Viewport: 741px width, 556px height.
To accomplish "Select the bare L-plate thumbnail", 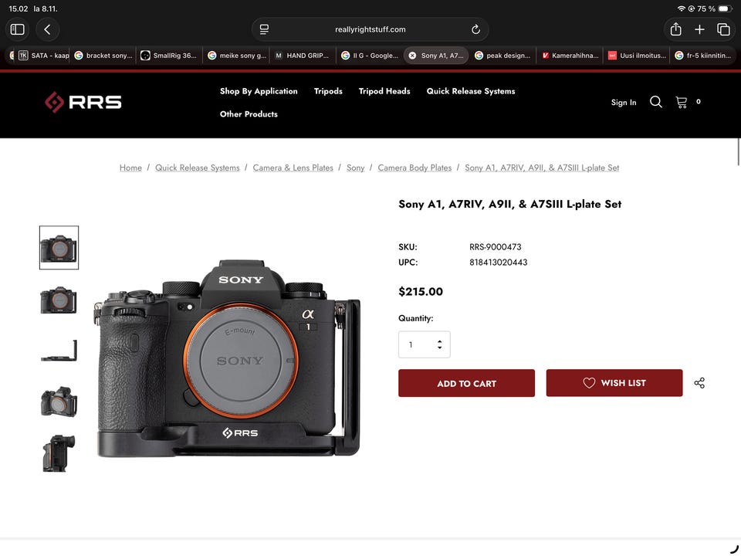I will click(59, 351).
